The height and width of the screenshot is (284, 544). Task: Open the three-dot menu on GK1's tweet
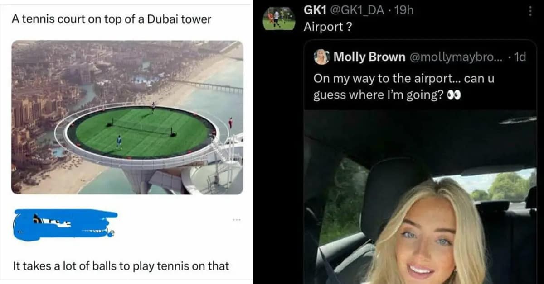click(x=530, y=11)
